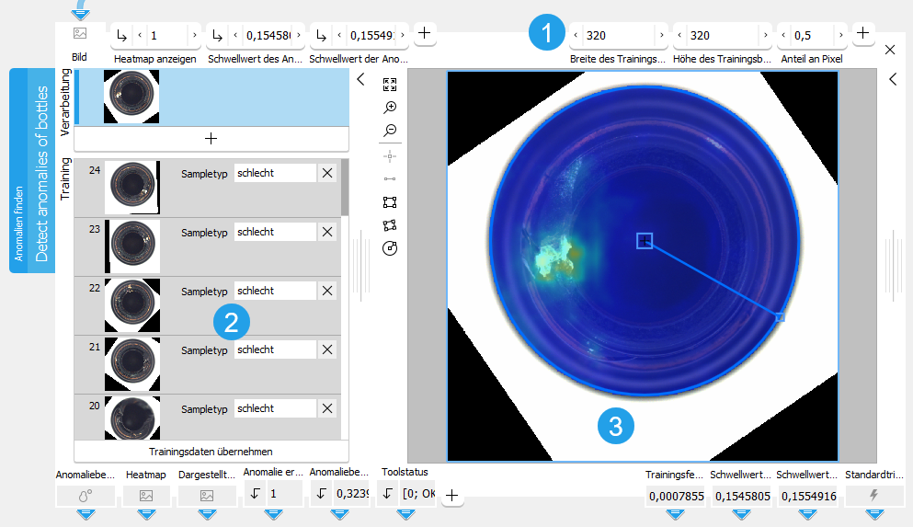The height and width of the screenshot is (527, 913).
Task: Select the circle region tool
Action: 389,248
